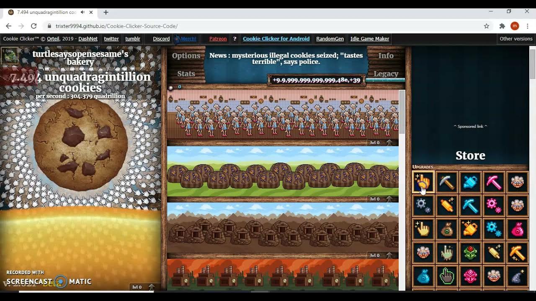This screenshot has height=301, width=536.
Task: Level up the mine building
Action: [381, 255]
